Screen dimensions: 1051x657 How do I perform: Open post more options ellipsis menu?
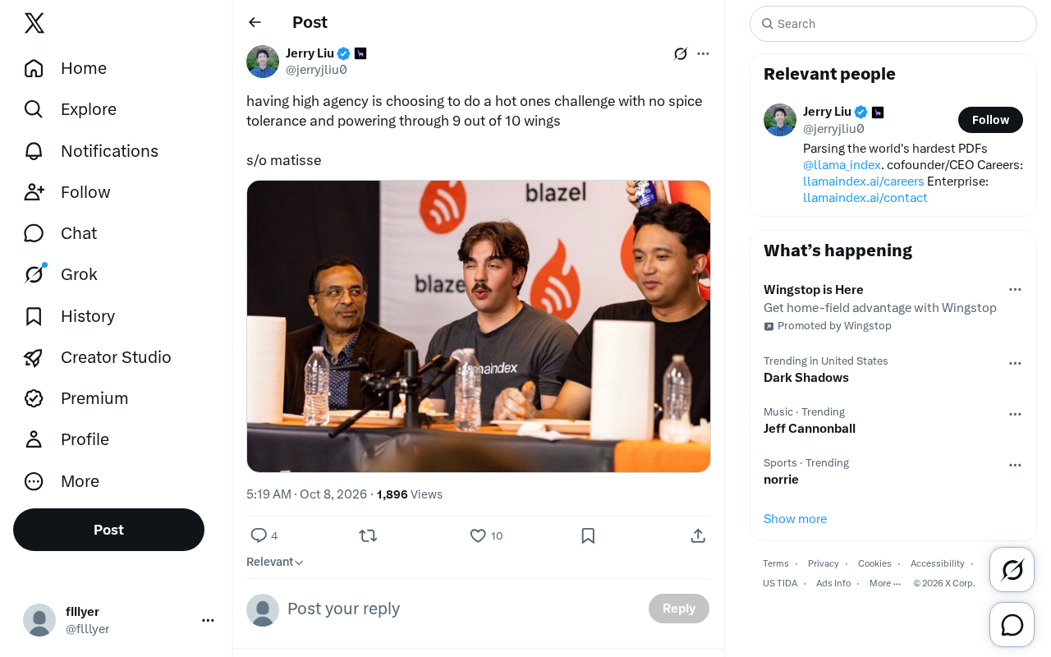[x=703, y=53]
